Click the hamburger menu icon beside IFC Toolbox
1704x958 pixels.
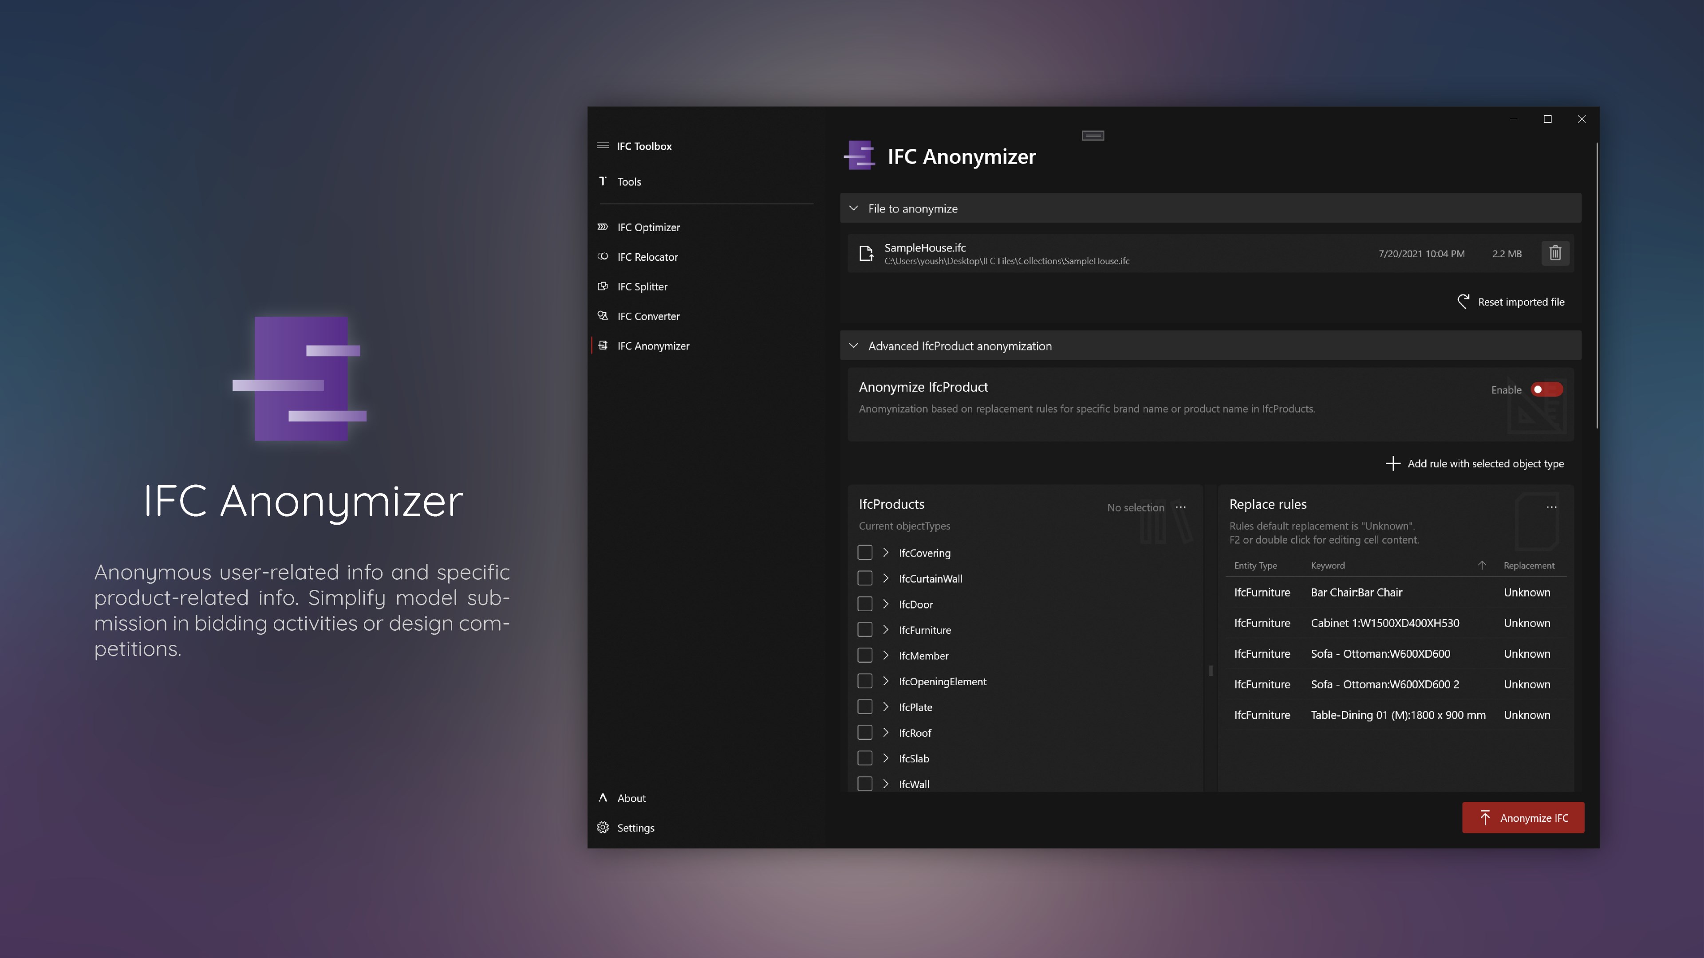pyautogui.click(x=603, y=145)
